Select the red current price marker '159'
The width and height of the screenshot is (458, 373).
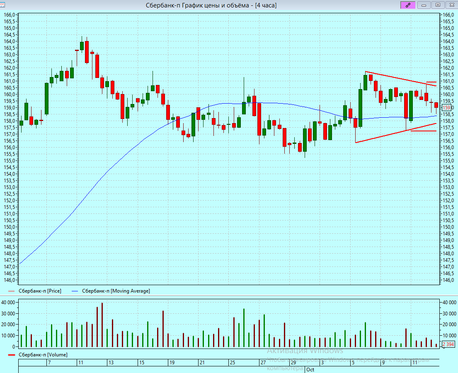446,108
